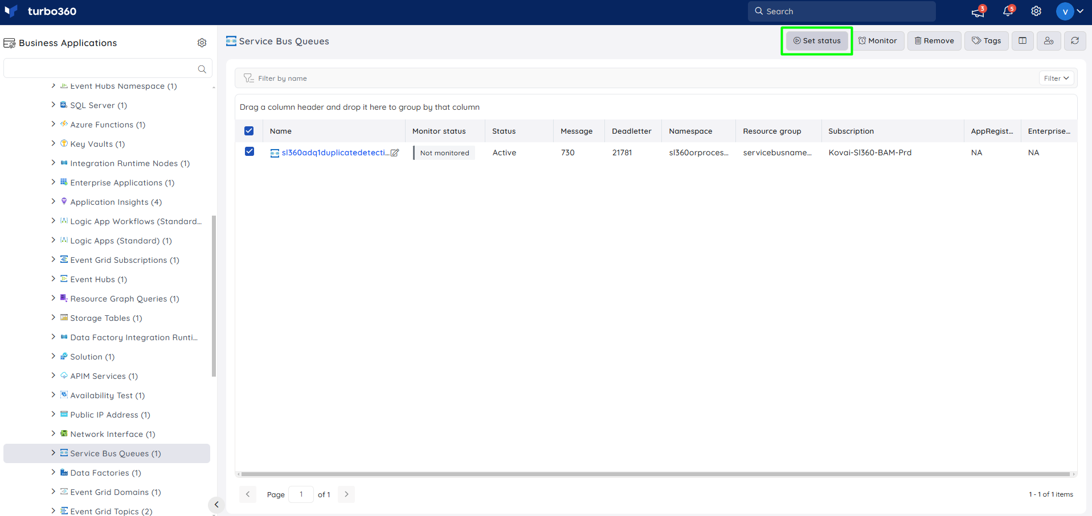This screenshot has height=516, width=1092.
Task: Click the Network Interface icon
Action: click(x=64, y=434)
